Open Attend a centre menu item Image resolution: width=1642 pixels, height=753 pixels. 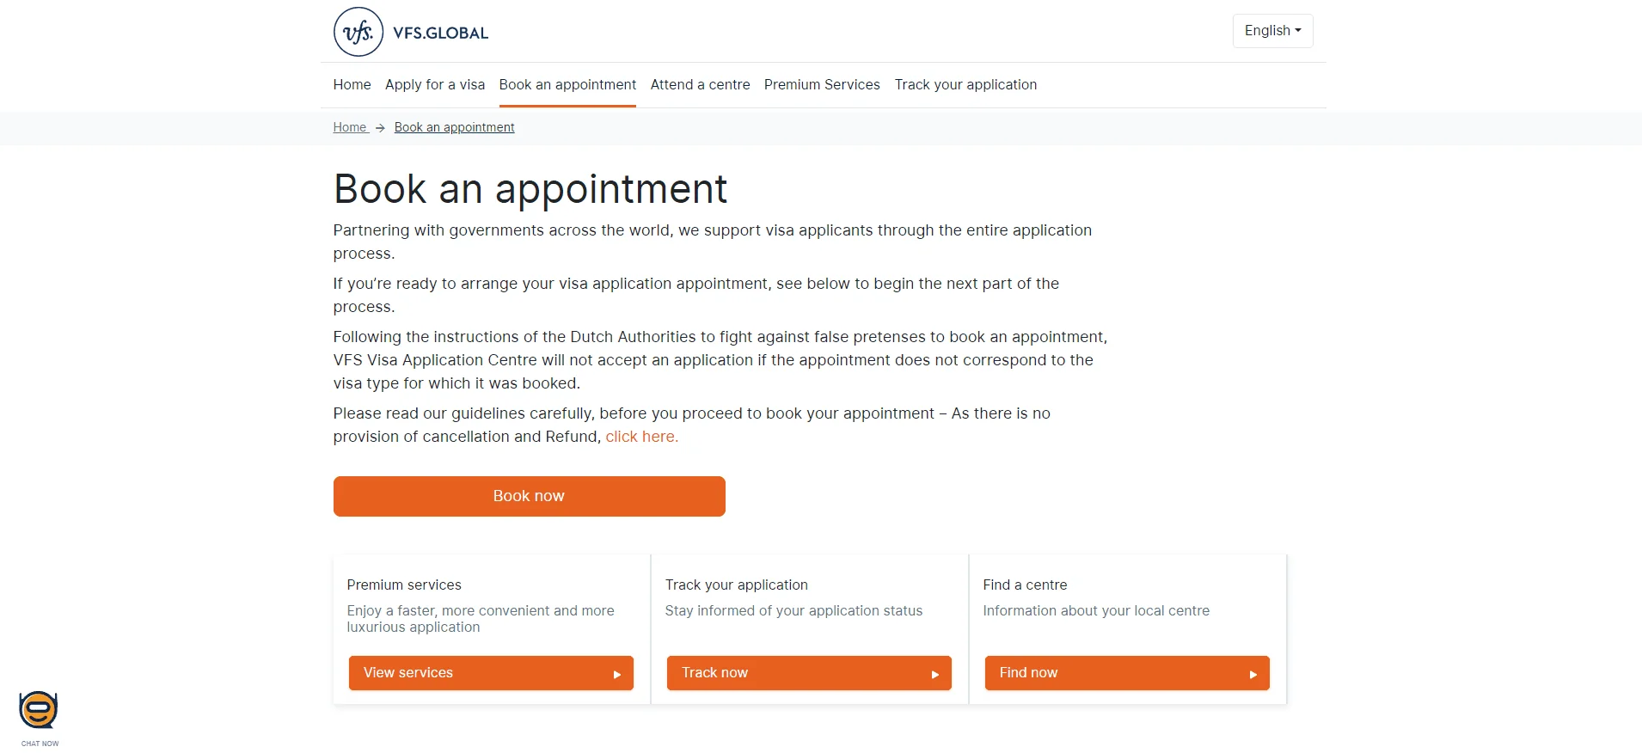coord(700,84)
